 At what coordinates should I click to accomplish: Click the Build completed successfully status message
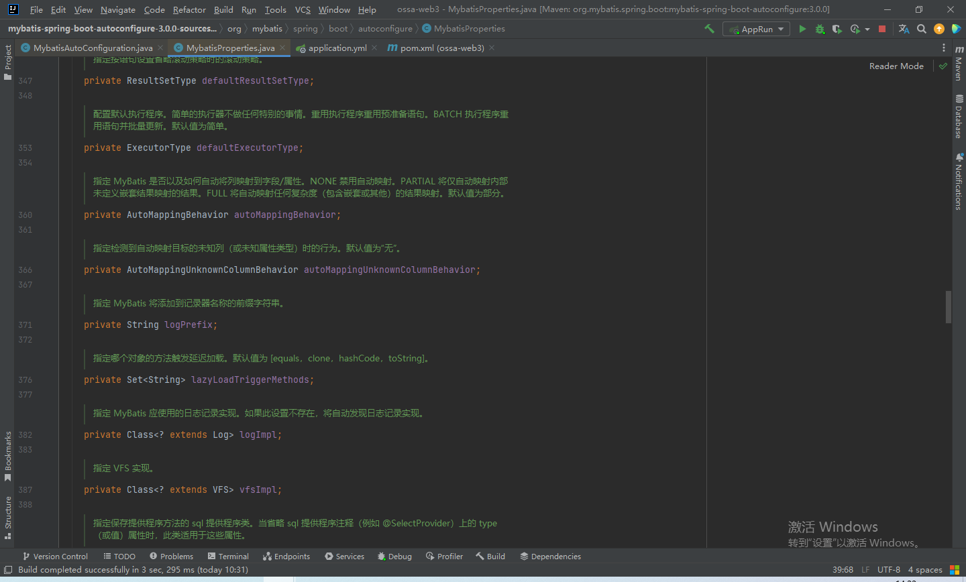(133, 570)
